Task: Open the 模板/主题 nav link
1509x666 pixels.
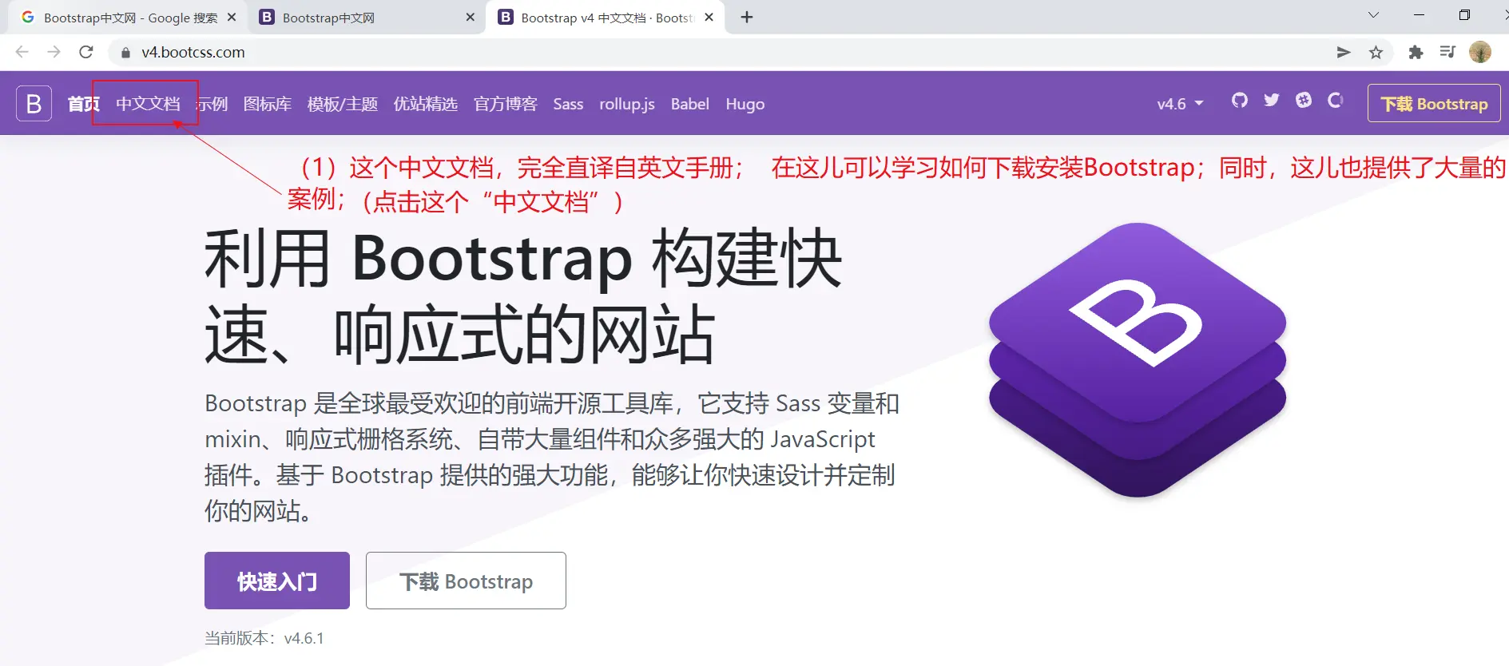Action: pyautogui.click(x=343, y=104)
